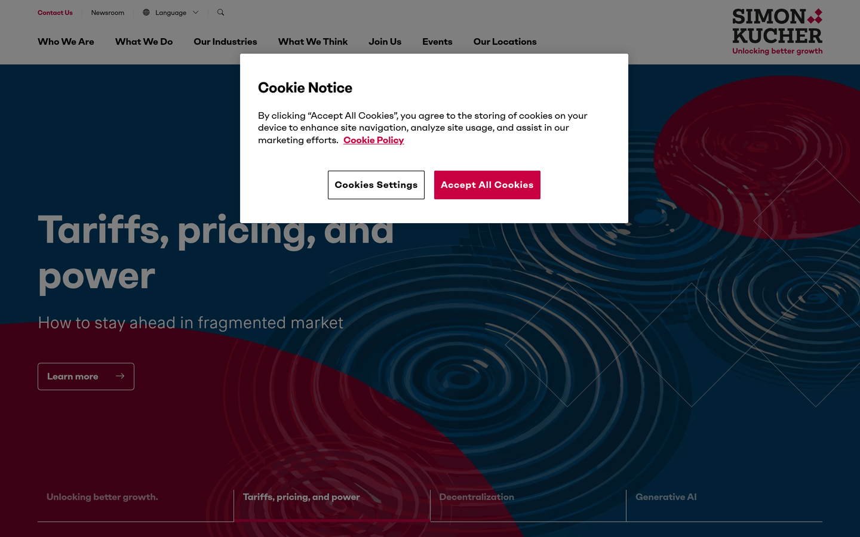Screen dimensions: 860x537
Task: Open Our Locations in navigation
Action: [505, 42]
